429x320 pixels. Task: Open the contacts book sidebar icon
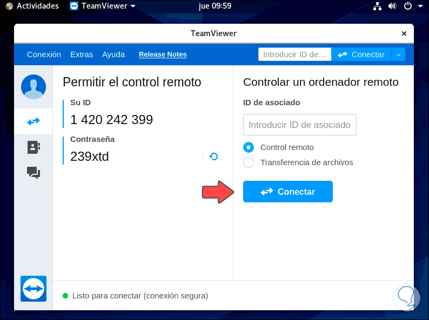pyautogui.click(x=33, y=147)
